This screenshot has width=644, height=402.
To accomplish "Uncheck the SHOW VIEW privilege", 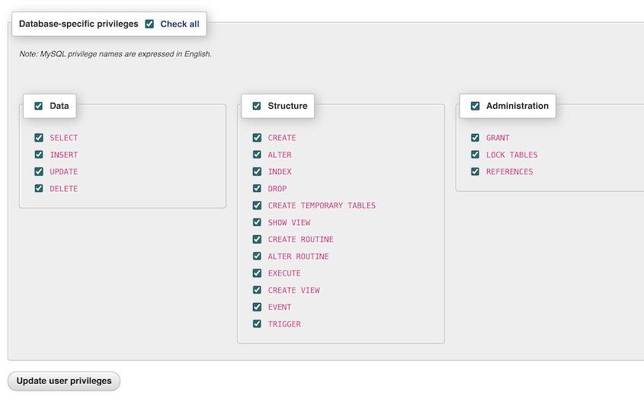I will click(x=257, y=222).
